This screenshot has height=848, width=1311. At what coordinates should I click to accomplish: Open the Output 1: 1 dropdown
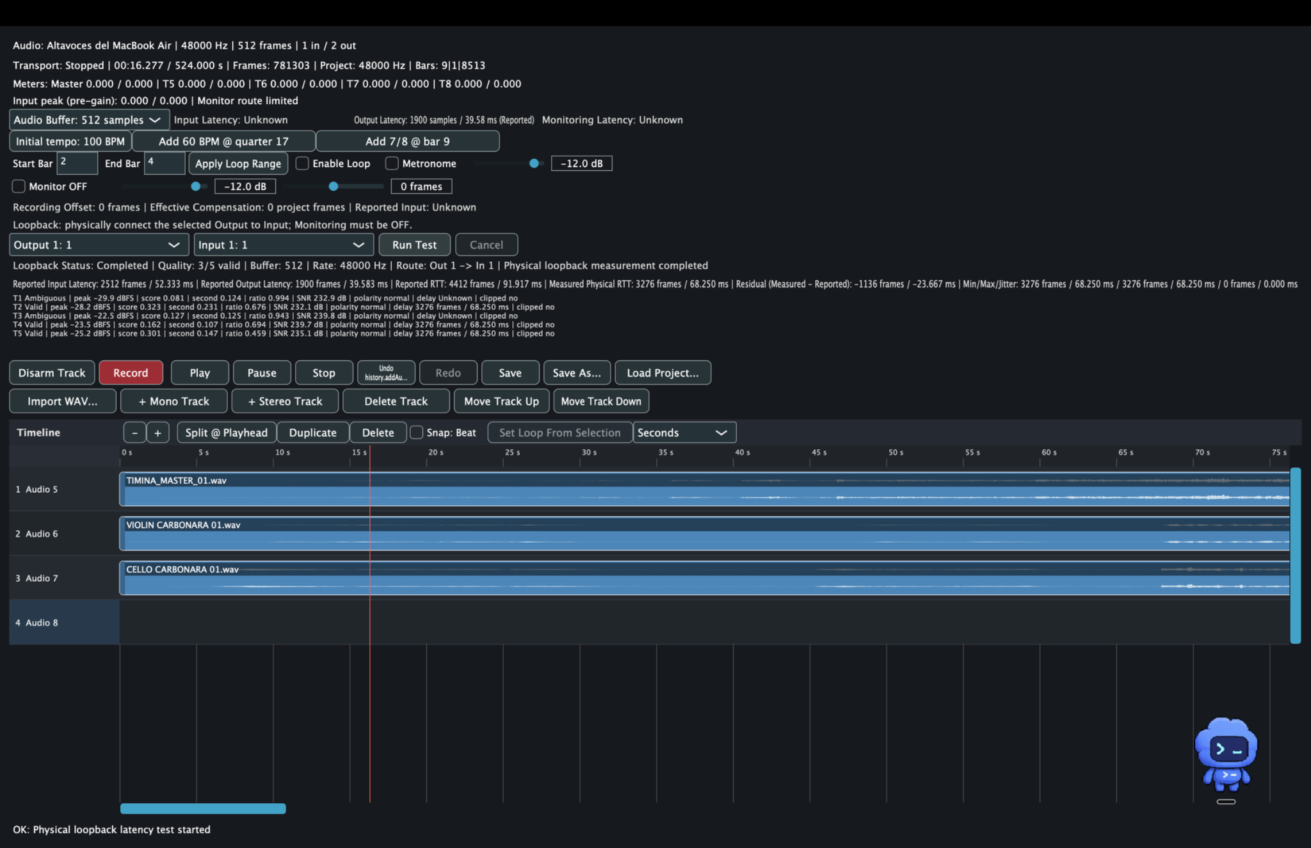[99, 244]
